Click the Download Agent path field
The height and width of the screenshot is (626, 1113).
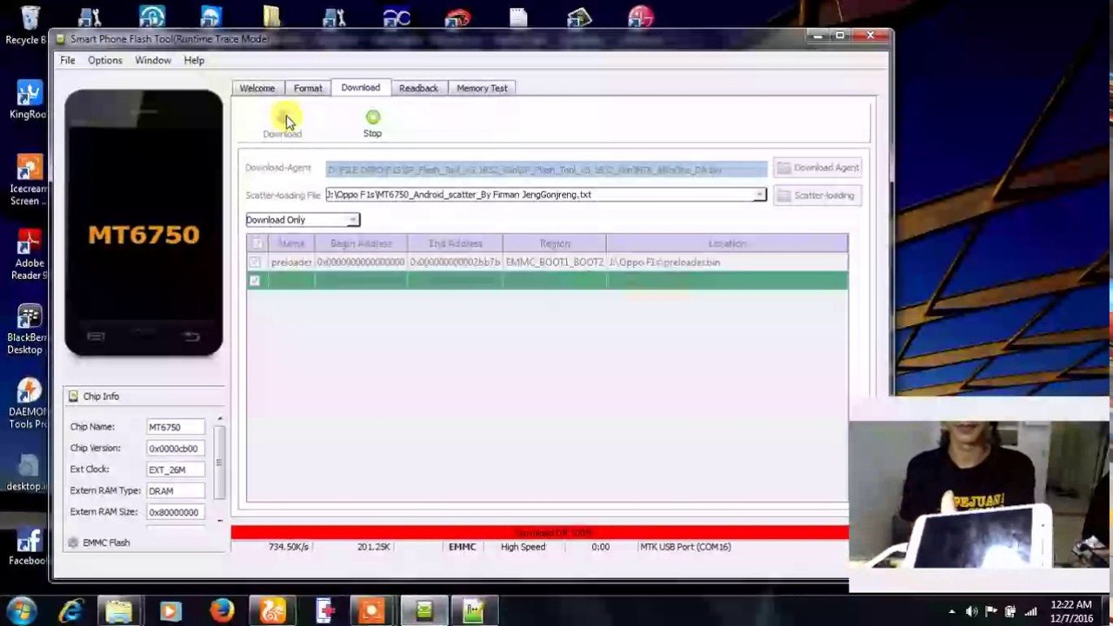547,170
